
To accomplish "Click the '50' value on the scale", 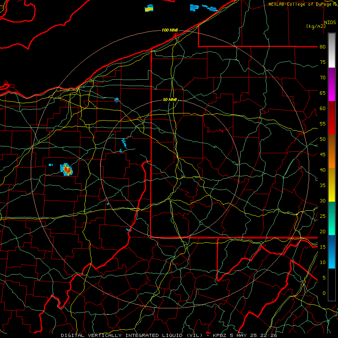I will (323, 139).
